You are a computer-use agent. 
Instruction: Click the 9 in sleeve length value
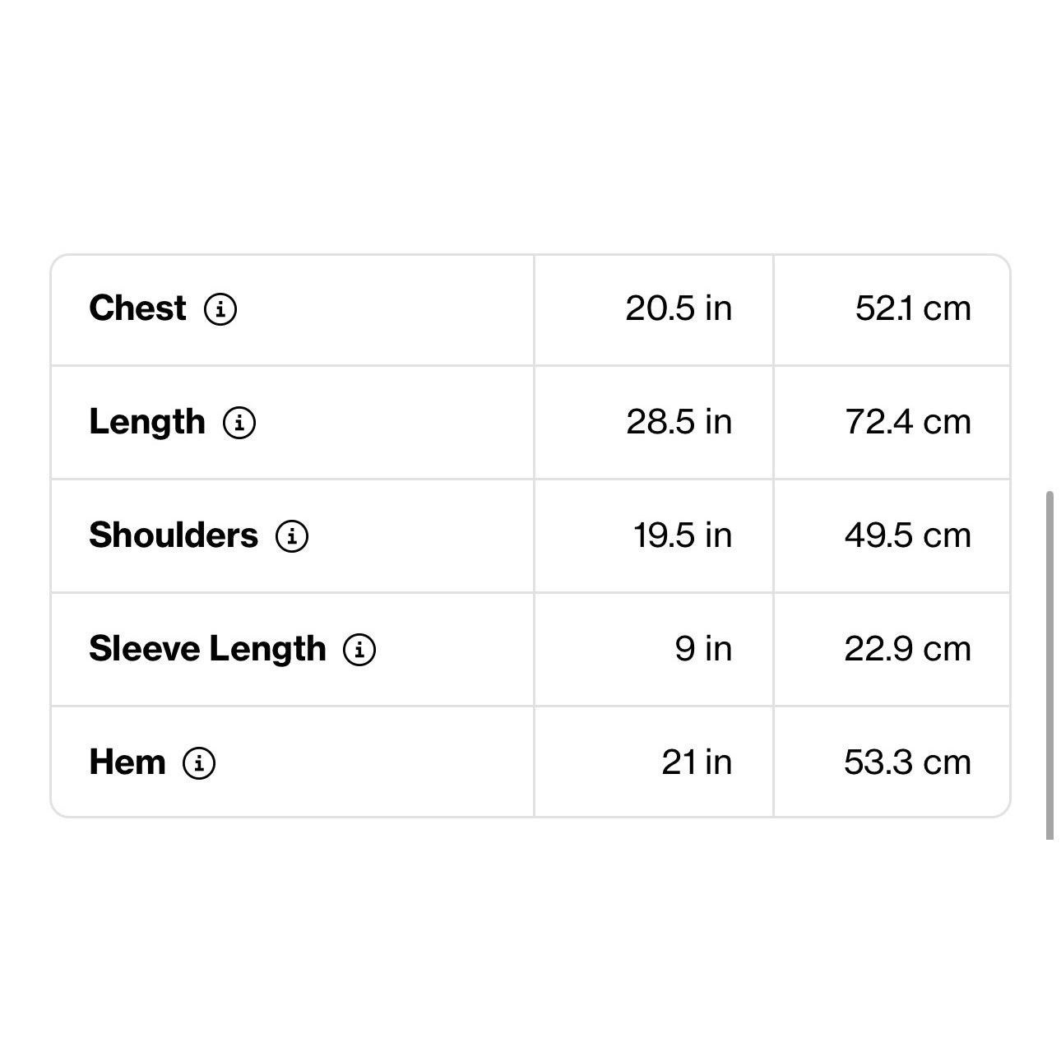pyautogui.click(x=703, y=649)
